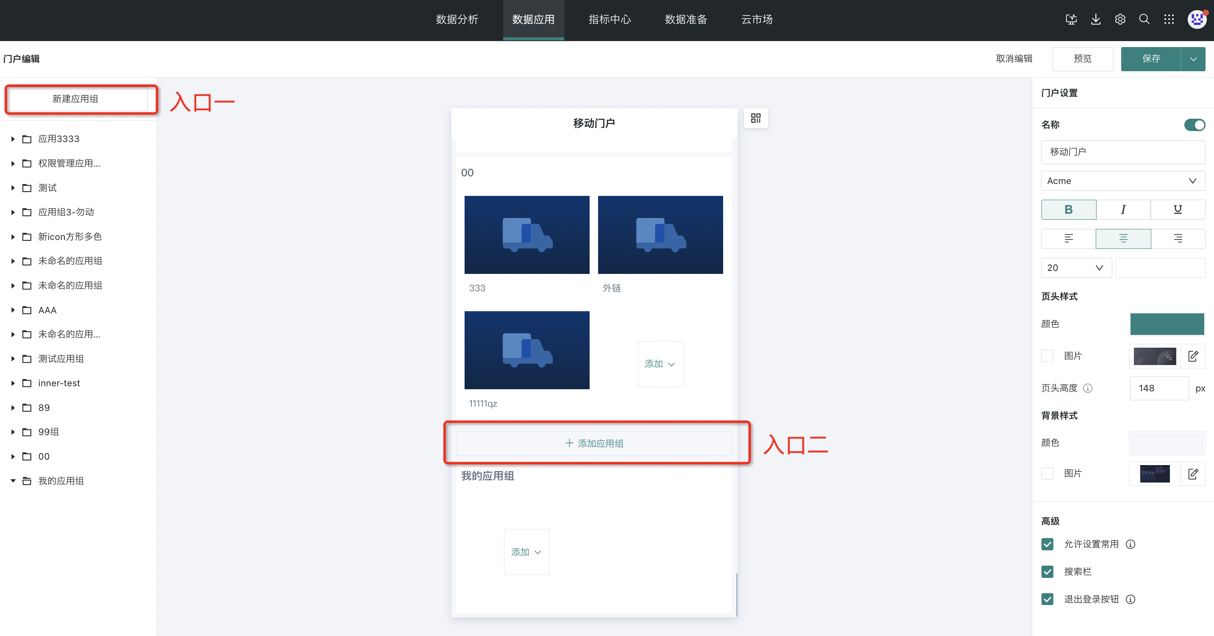Click the portal name input field
Screen dimensions: 1214x636
(x=1123, y=152)
